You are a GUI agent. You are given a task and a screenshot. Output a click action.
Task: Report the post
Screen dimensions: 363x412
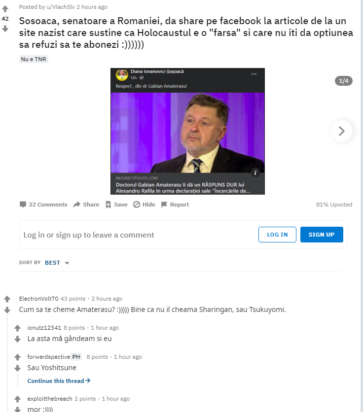pos(175,205)
